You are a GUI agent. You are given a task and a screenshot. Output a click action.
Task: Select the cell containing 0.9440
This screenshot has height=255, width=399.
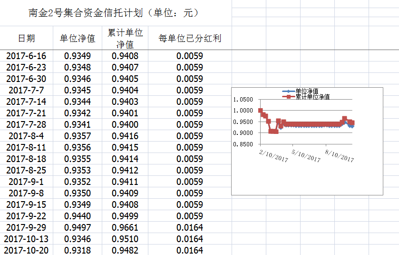78,216
